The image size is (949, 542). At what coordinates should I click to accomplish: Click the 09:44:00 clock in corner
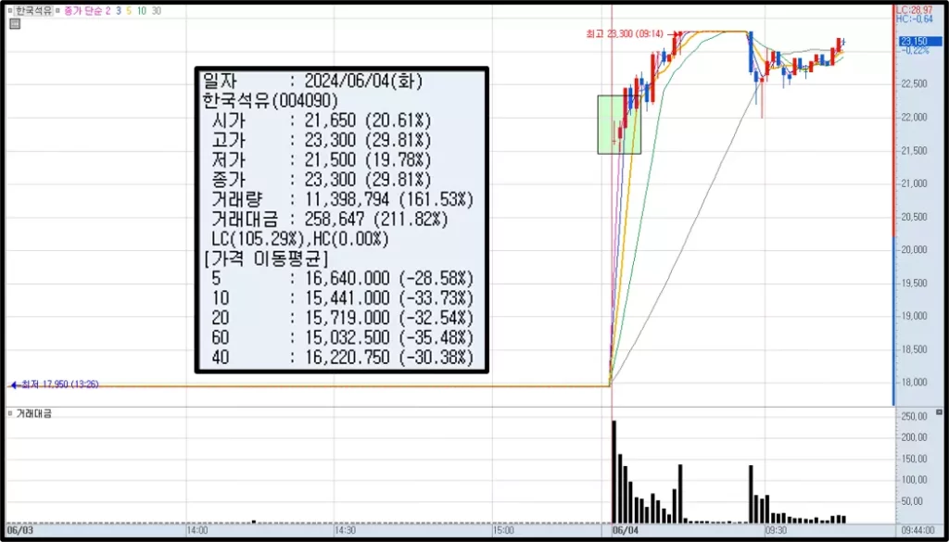pyautogui.click(x=920, y=529)
